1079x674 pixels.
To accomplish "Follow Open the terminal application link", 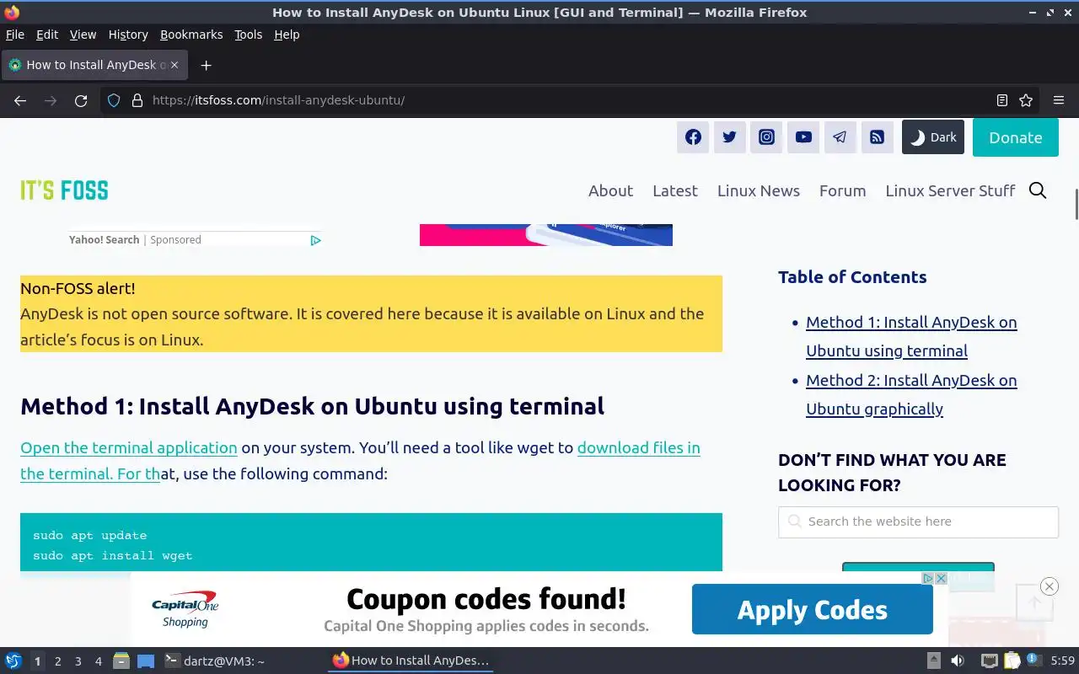I will (x=129, y=447).
